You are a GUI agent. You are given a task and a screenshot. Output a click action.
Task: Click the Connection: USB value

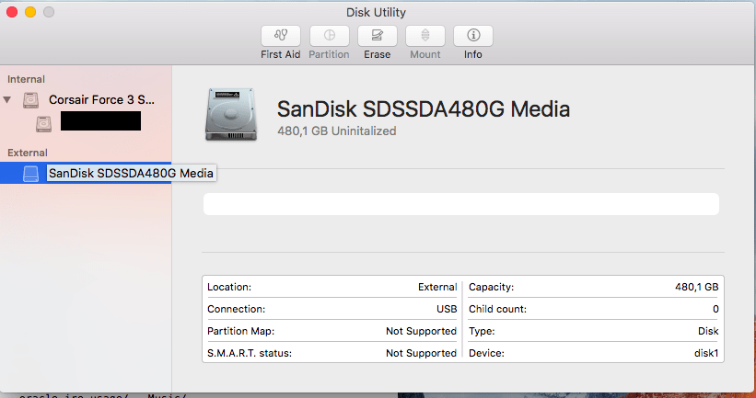447,309
